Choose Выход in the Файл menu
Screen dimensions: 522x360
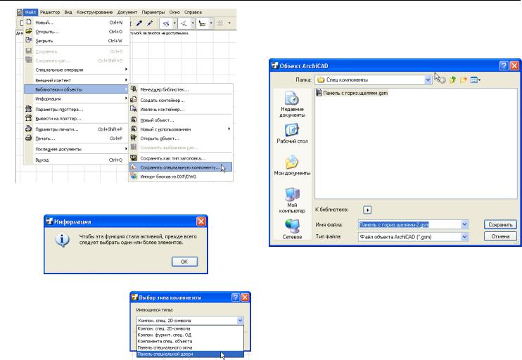(76, 160)
